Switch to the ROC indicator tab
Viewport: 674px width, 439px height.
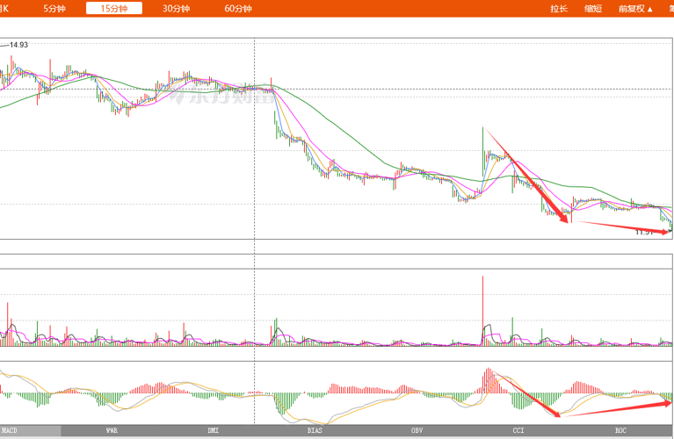click(620, 430)
